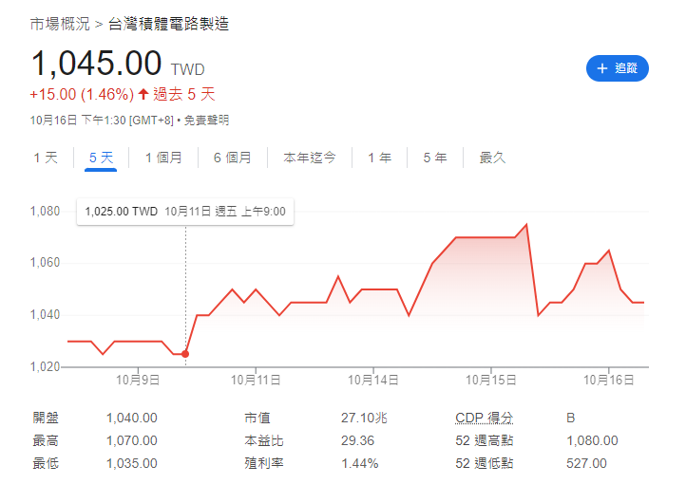Click the 10月14日 axis label

(373, 380)
